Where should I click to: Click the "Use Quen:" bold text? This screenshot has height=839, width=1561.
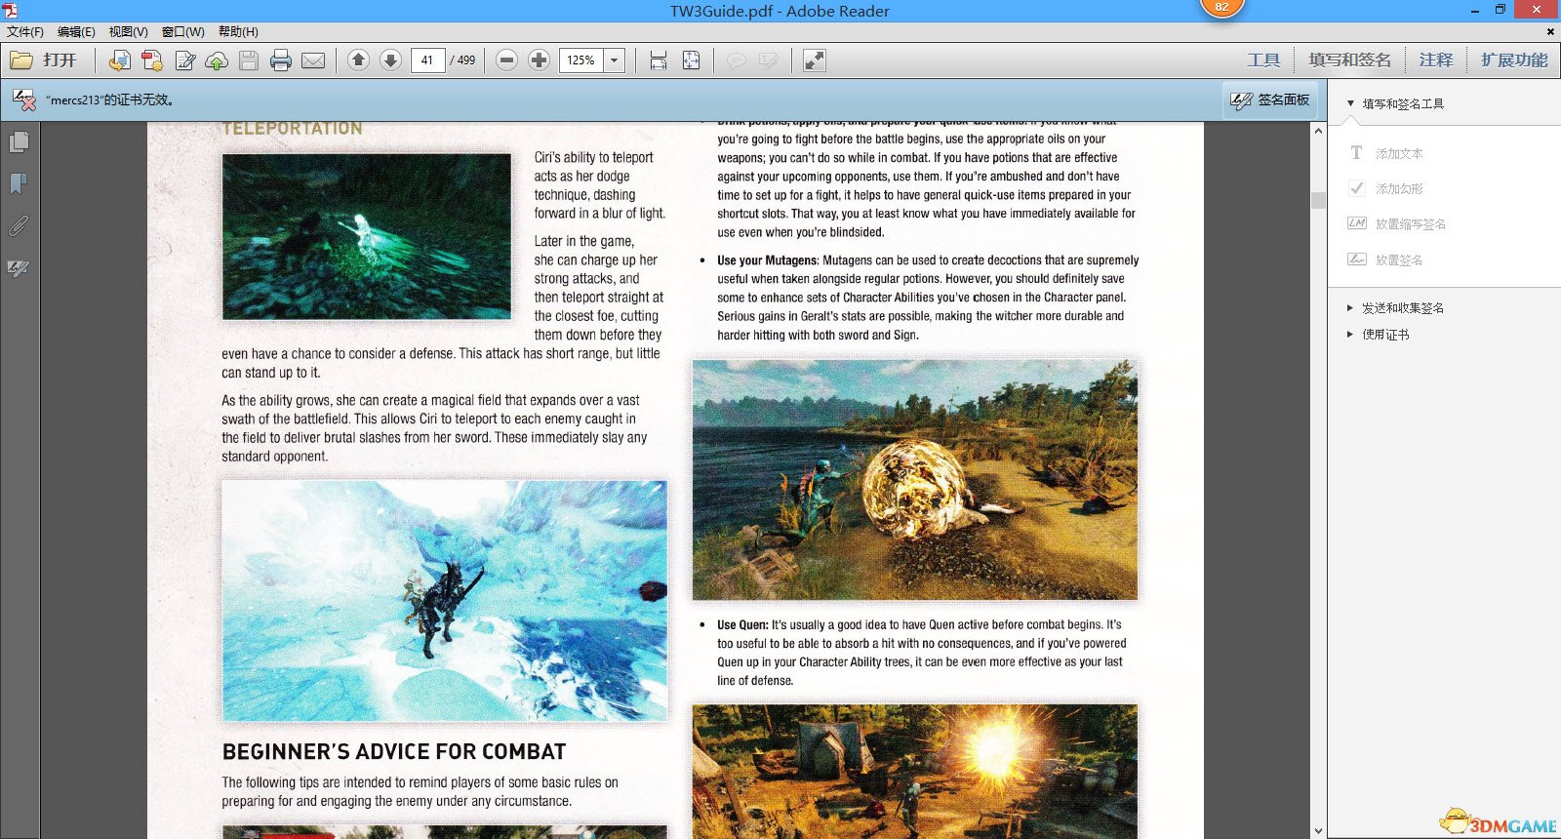(742, 624)
